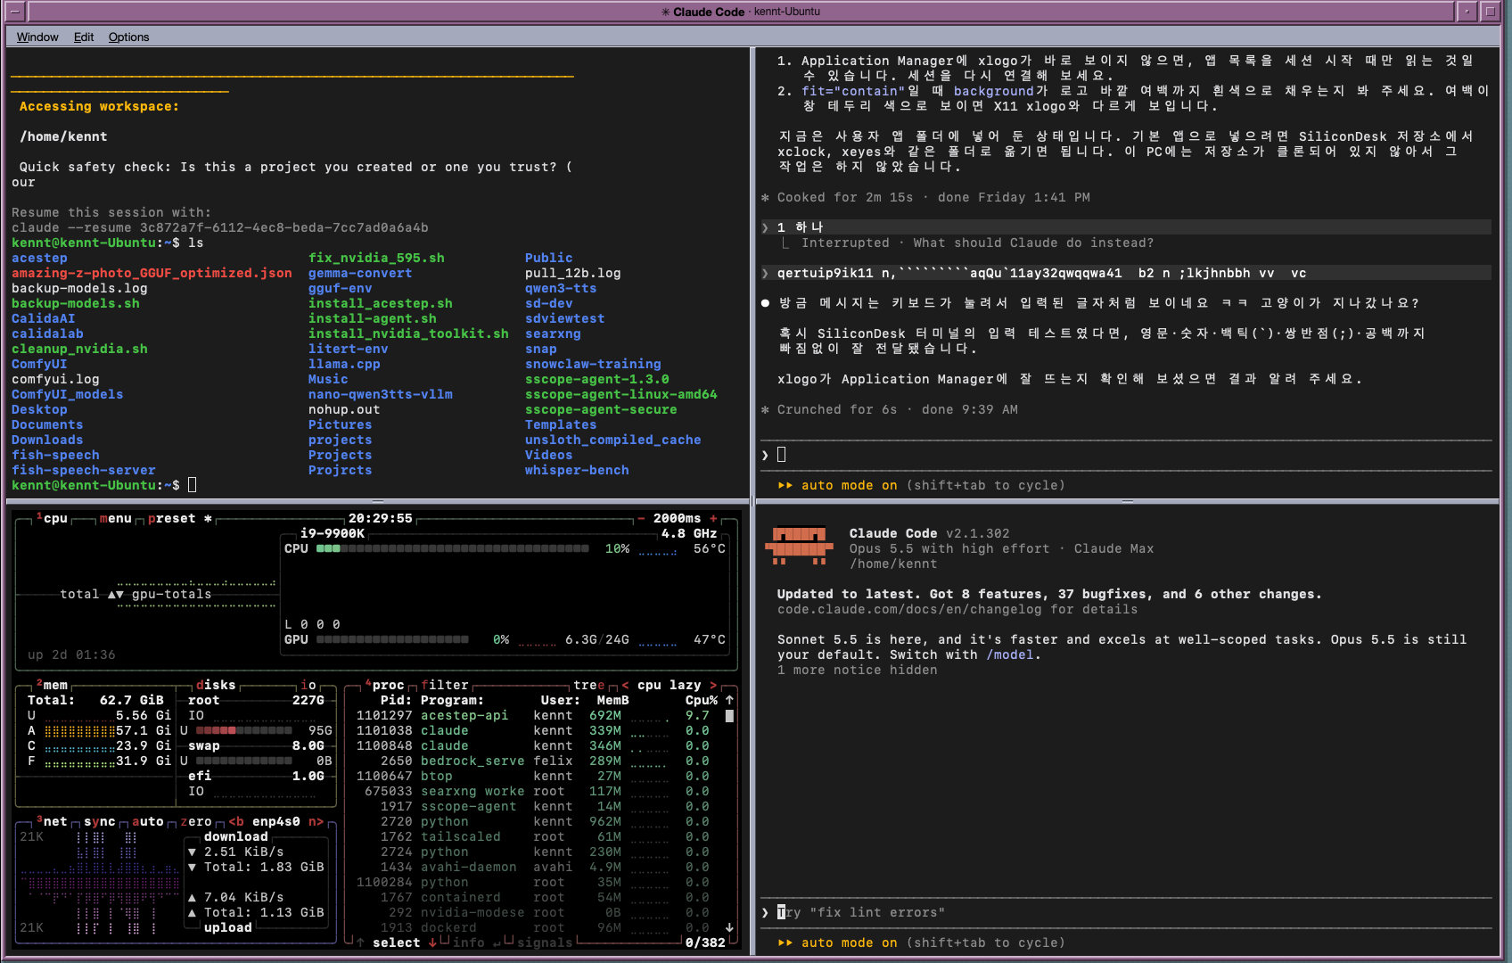Image resolution: width=1512 pixels, height=963 pixels.
Task: Toggle net zero totals
Action: 196,821
